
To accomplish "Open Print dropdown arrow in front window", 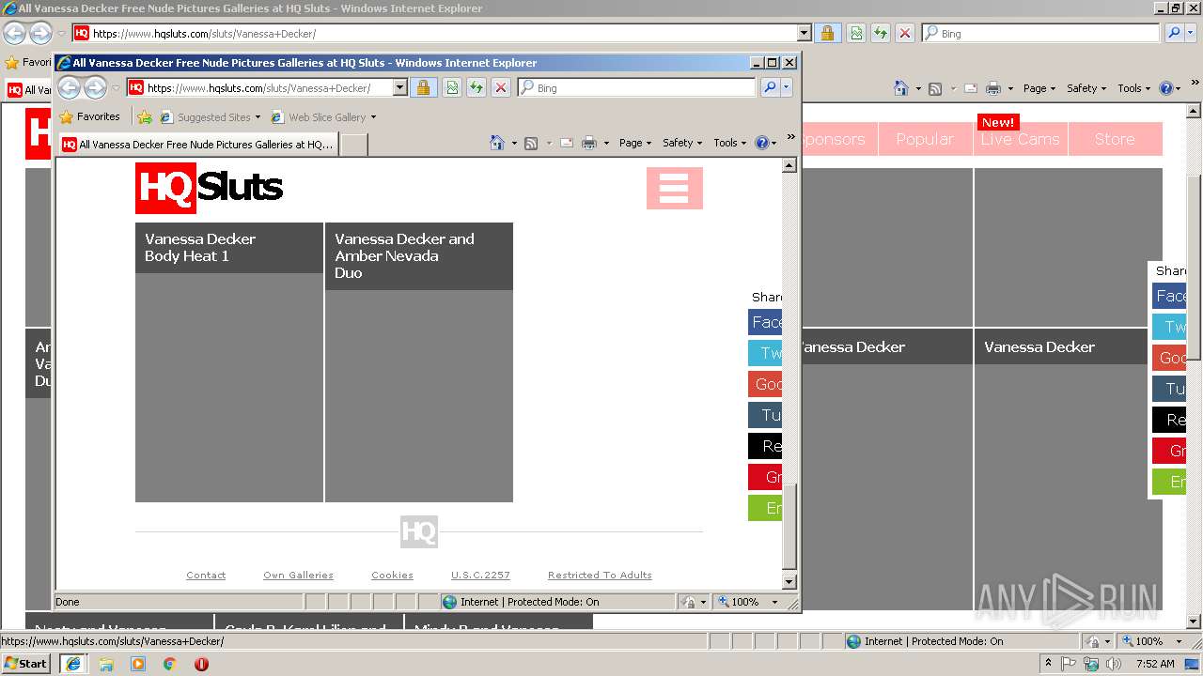I will pyautogui.click(x=606, y=143).
